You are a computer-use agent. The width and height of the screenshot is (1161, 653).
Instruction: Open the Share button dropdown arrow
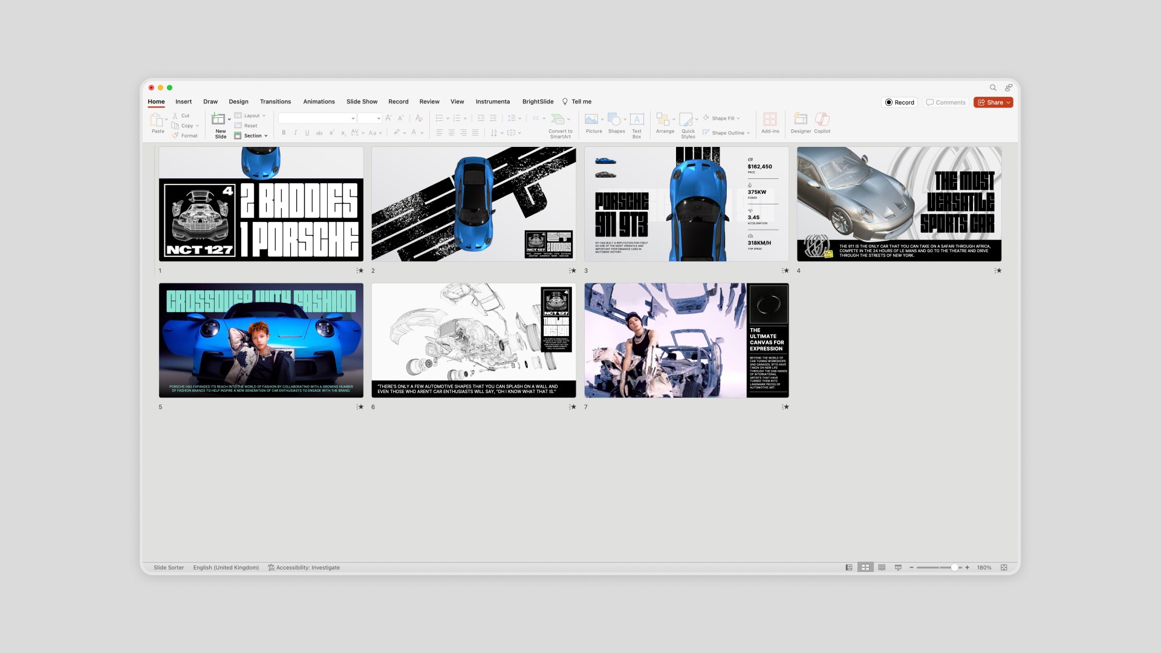coord(1008,103)
